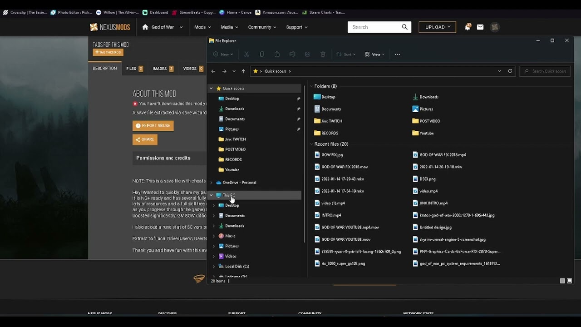Click the Nexus Mods logo
The width and height of the screenshot is (581, 327).
point(110,27)
